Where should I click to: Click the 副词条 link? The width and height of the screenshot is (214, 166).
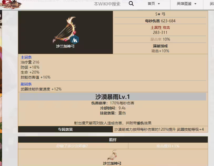[x=26, y=84]
